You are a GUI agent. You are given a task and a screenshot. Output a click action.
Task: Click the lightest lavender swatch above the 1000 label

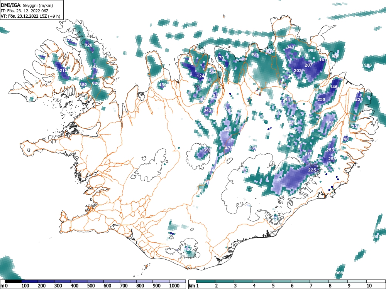click(x=177, y=281)
